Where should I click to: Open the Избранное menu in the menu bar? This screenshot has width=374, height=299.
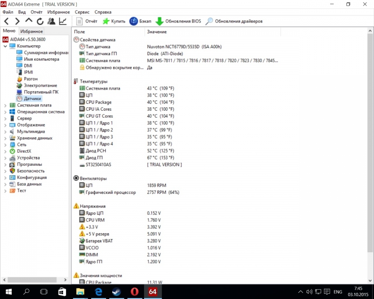59,12
